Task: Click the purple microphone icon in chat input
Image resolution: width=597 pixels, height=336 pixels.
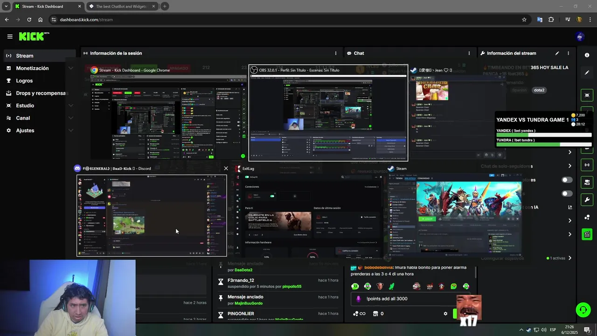Action: coord(358,299)
